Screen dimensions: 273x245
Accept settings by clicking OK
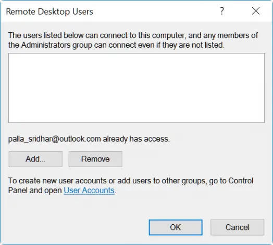click(176, 227)
